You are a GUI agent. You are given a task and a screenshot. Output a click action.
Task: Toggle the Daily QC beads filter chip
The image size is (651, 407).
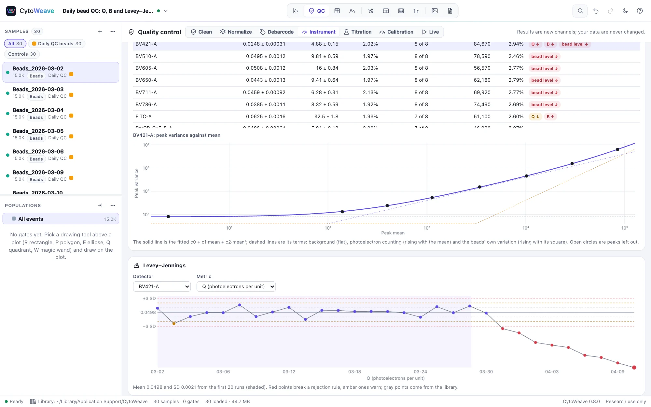(57, 44)
